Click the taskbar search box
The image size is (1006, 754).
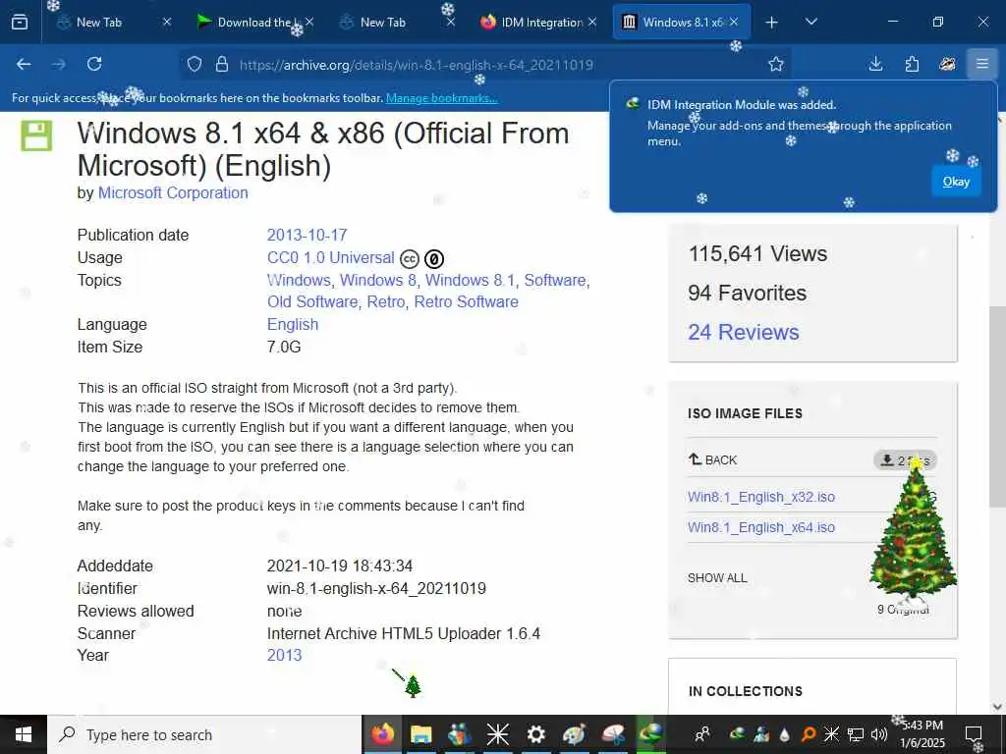pos(204,734)
